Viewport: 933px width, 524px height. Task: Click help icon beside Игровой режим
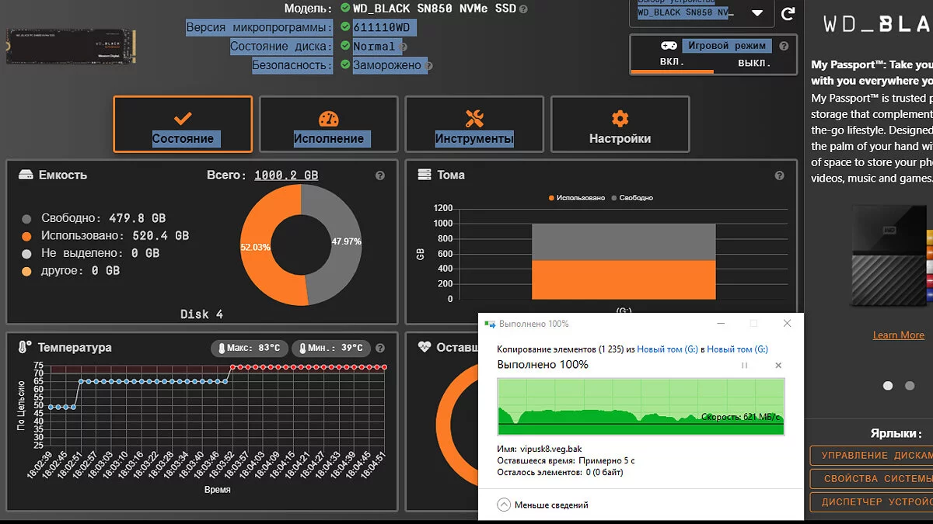coord(784,46)
